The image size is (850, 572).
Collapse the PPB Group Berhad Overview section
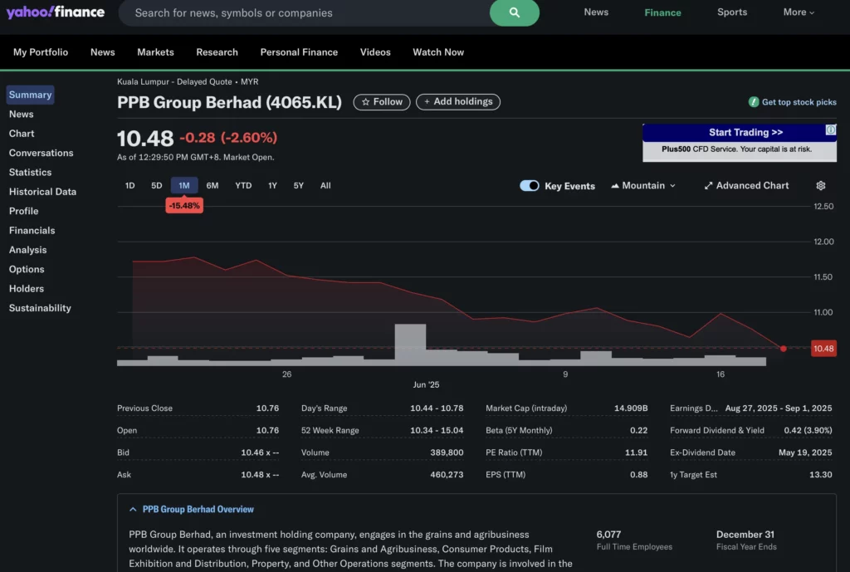click(x=191, y=509)
